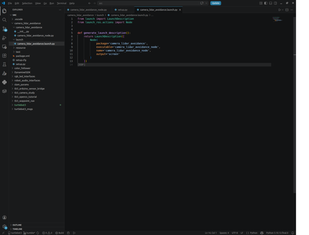The width and height of the screenshot is (309, 235).
Task: Open the Selection menu
Action: 27,3
